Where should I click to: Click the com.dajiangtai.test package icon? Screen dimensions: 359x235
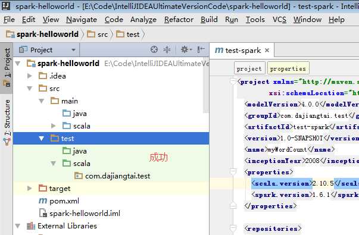pos(79,176)
